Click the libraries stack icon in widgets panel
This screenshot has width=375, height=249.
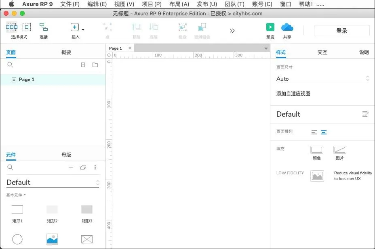pyautogui.click(x=83, y=167)
